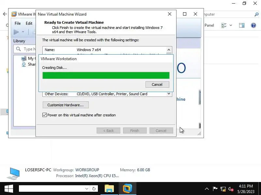Click the Explorer search magnifier icon
Screen dimensions: 261x195
256,14
